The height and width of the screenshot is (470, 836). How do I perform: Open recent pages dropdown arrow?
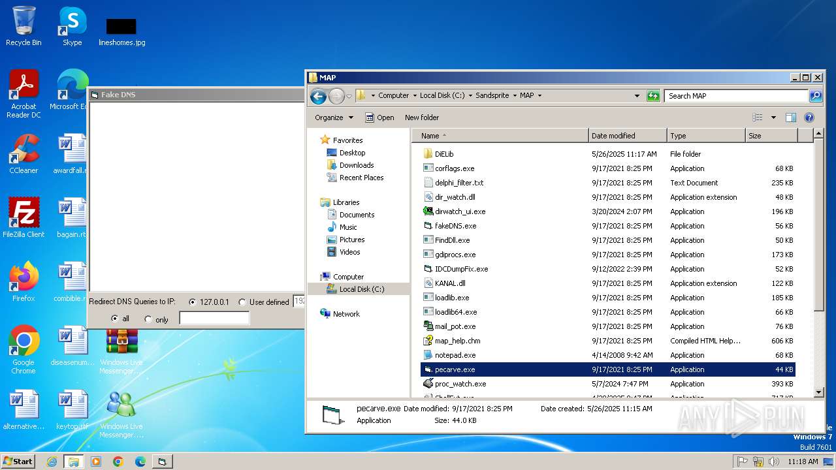[349, 96]
